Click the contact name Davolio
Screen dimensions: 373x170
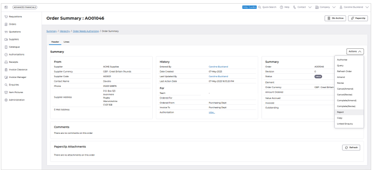pyautogui.click(x=107, y=81)
